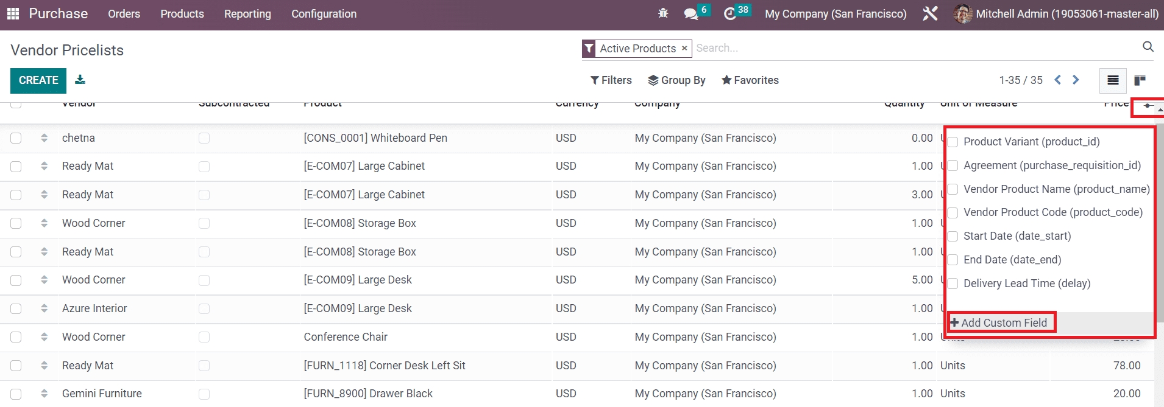The image size is (1164, 407).
Task: Open the Favorites dropdown
Action: 750,80
